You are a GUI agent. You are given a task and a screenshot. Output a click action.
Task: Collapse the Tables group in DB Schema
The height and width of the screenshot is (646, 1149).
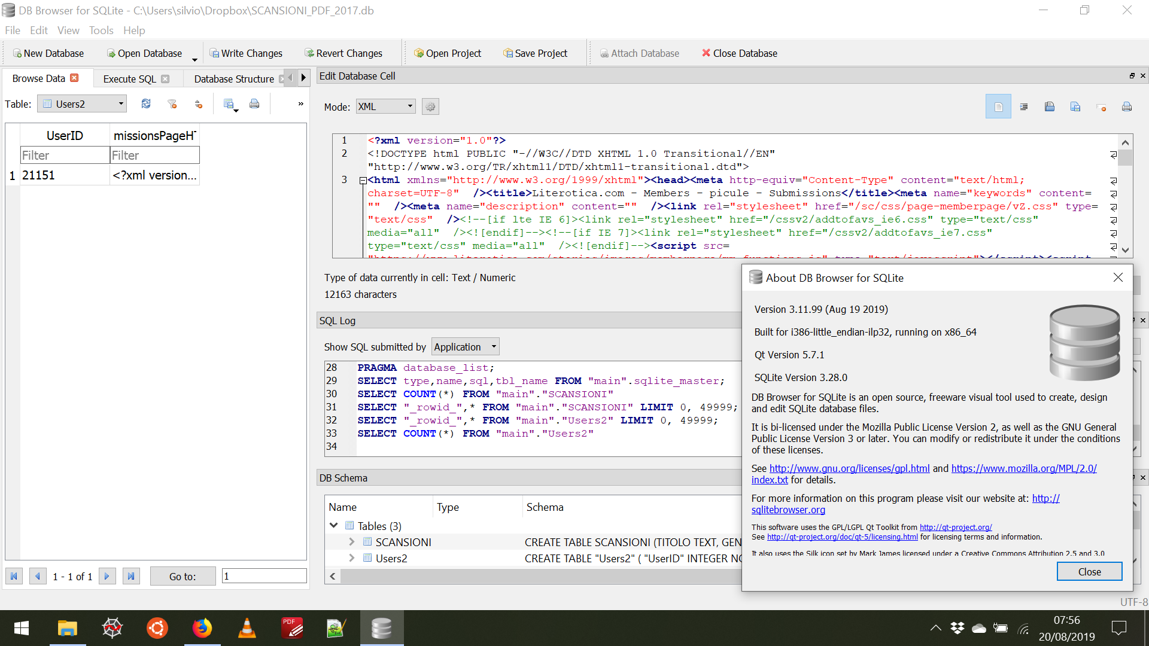tap(333, 525)
